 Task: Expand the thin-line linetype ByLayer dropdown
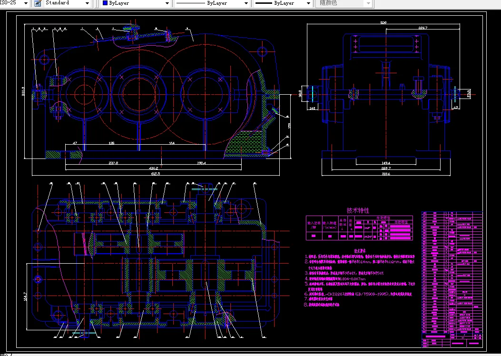[246, 3]
